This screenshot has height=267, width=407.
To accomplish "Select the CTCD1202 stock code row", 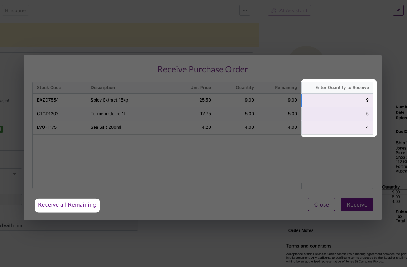I will click(x=167, y=114).
